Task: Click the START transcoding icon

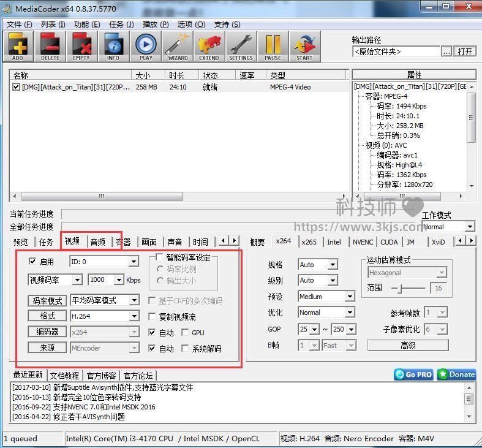Action: coord(305,47)
